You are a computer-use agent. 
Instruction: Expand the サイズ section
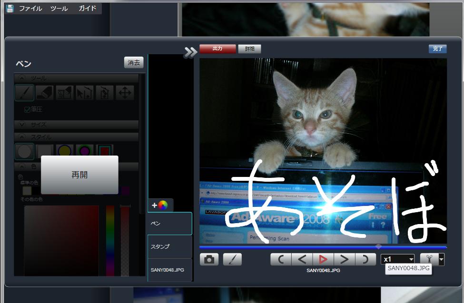pyautogui.click(x=76, y=125)
